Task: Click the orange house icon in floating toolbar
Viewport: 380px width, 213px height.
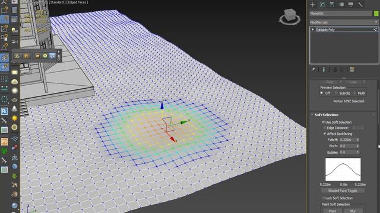Action: (x=26, y=56)
